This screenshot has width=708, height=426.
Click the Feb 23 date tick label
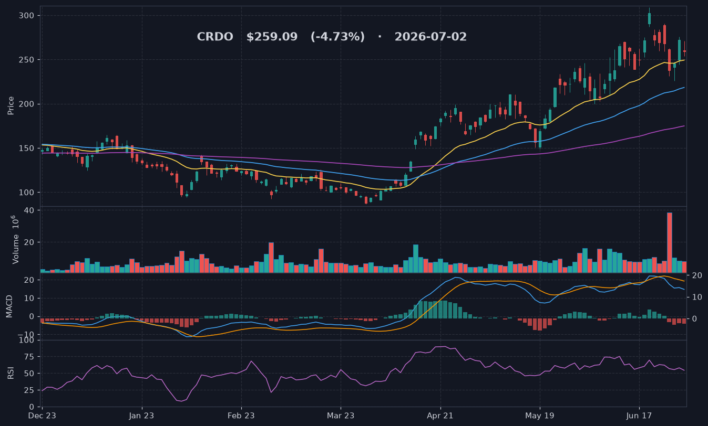click(241, 416)
